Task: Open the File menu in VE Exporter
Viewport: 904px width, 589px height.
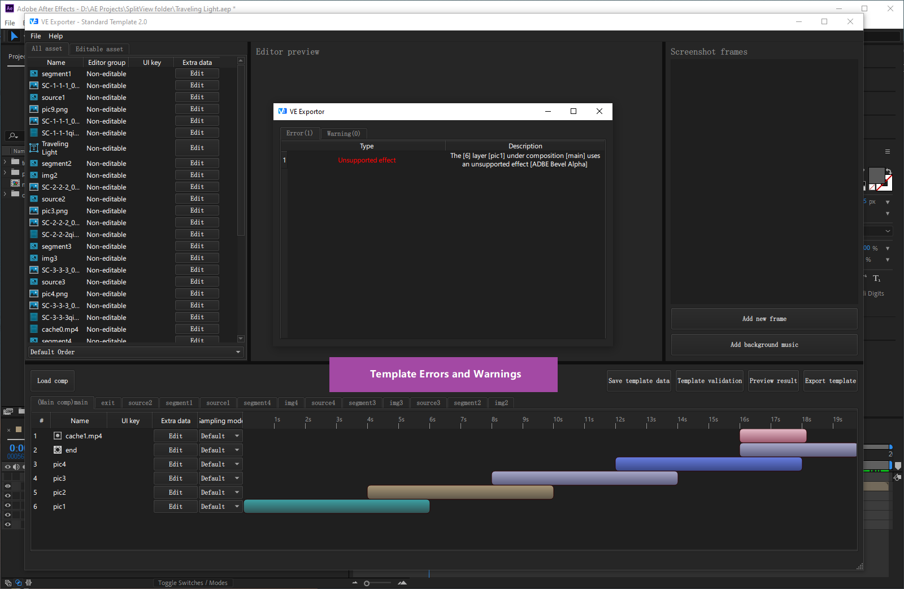Action: 36,36
